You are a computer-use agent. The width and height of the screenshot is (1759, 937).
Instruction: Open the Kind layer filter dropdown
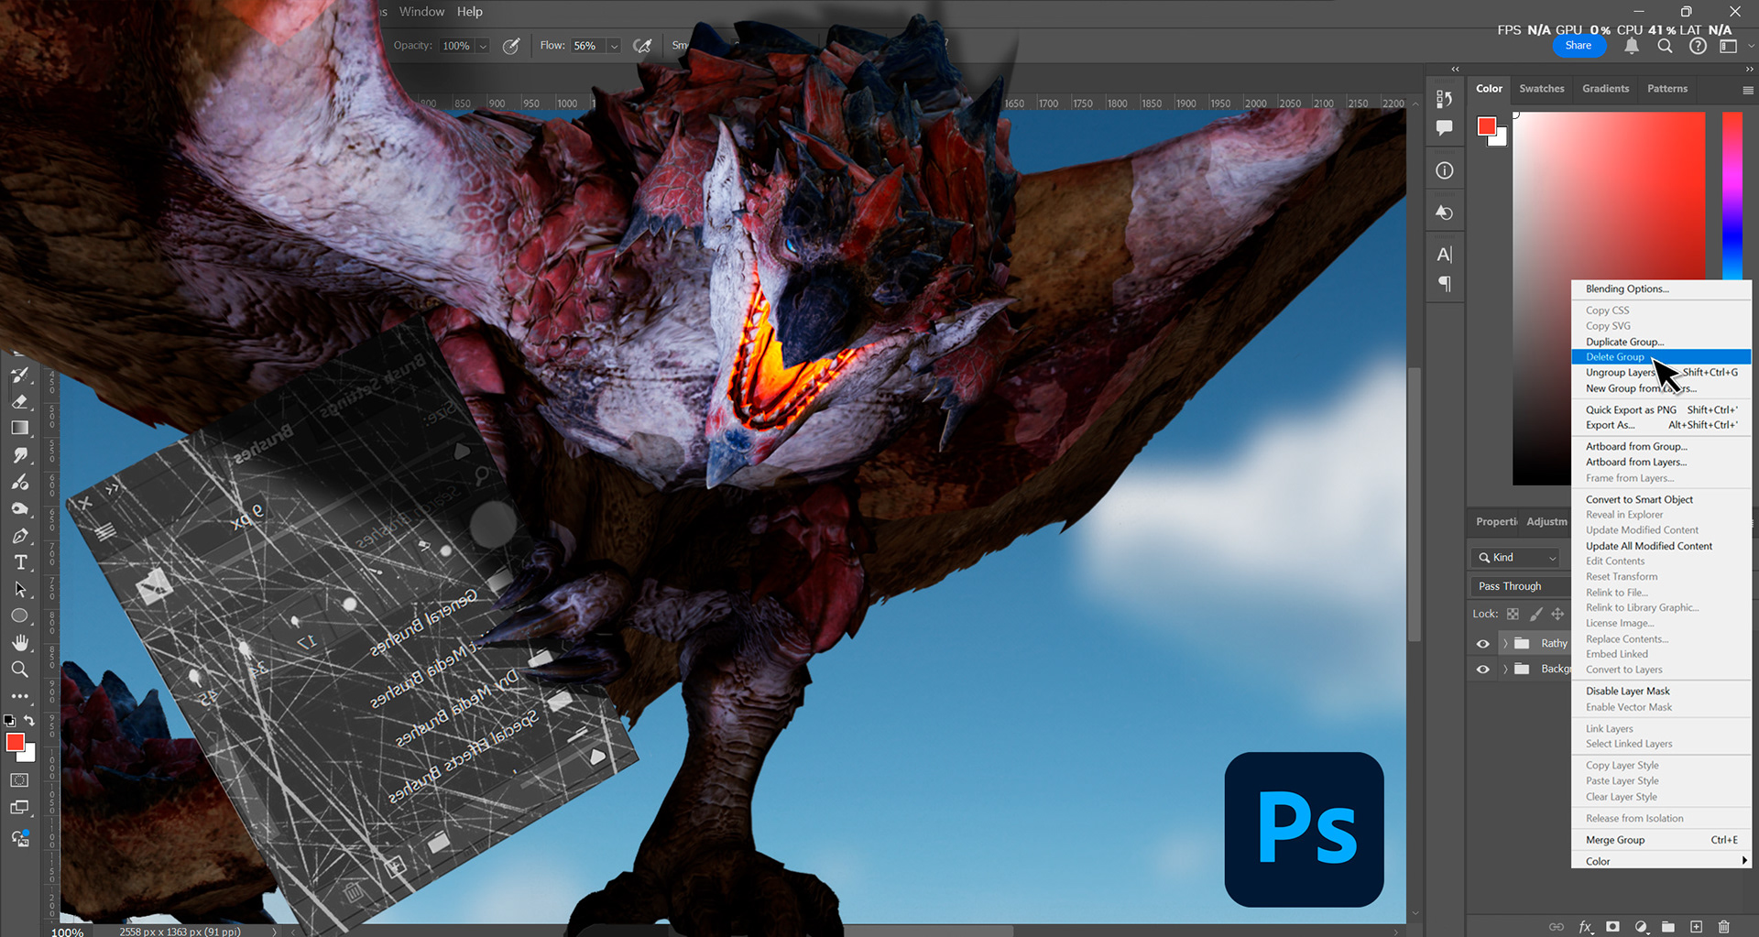(x=1515, y=557)
